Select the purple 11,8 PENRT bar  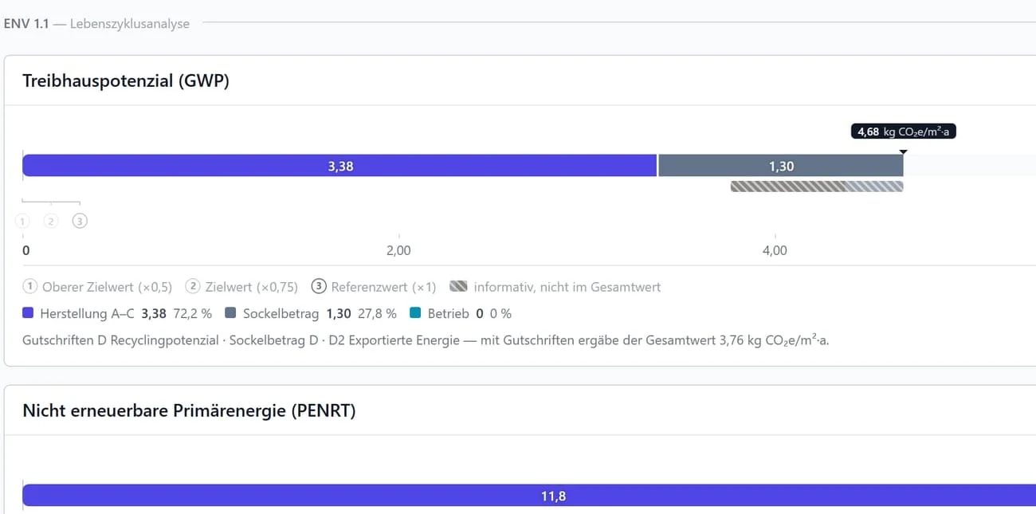coord(529,496)
